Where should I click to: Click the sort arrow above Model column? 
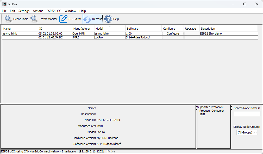110,26
